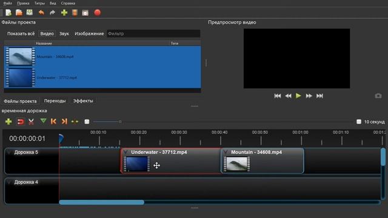388x218 pixels.
Task: Open the Mountain clip dropdown arrow
Action: tap(226, 152)
